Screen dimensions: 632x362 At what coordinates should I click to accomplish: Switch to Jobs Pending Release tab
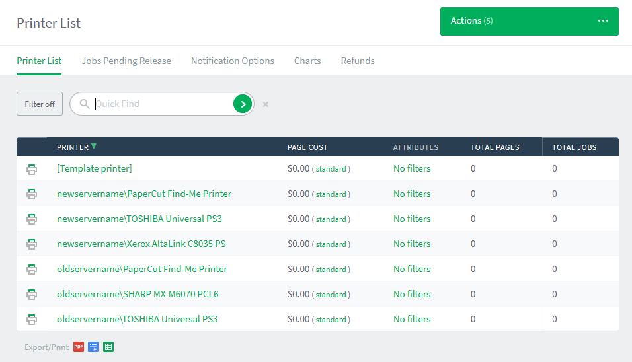(126, 61)
